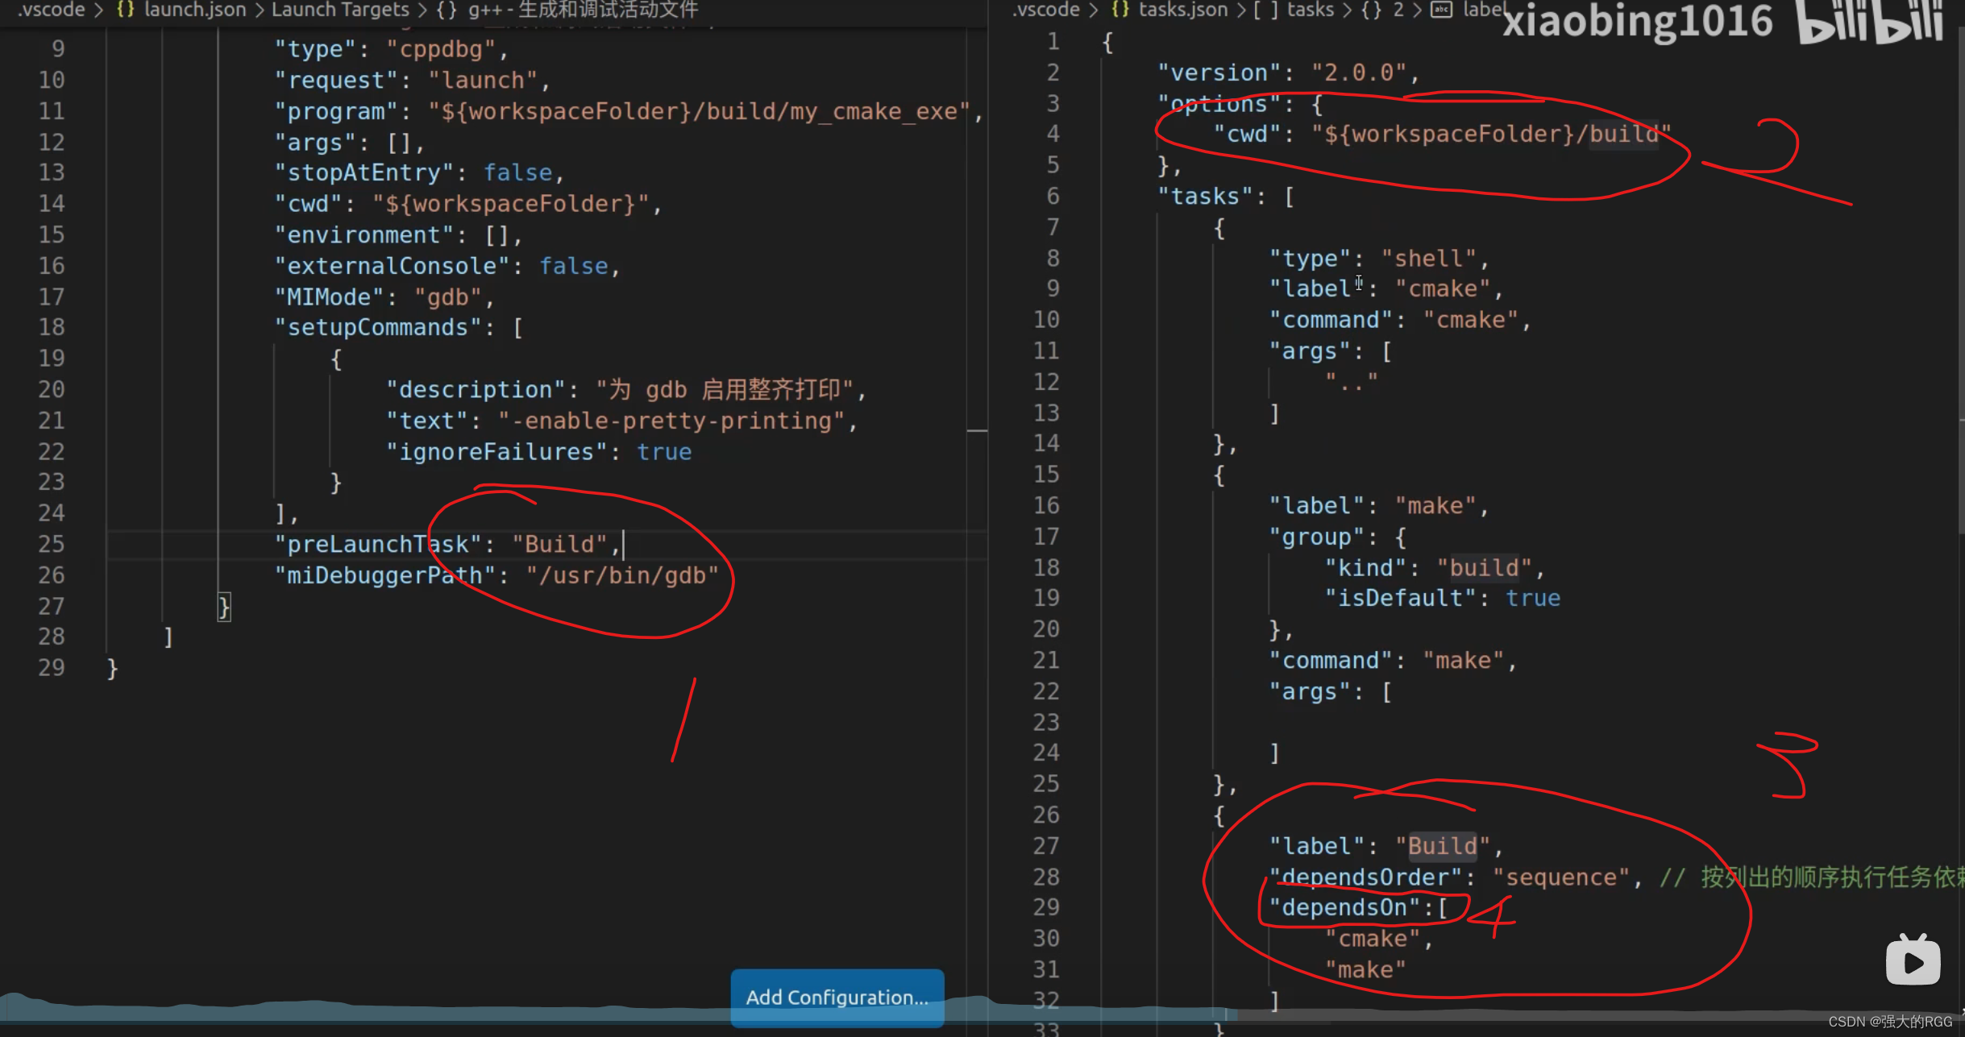Click the JSON braces icon before launch.json

126,10
